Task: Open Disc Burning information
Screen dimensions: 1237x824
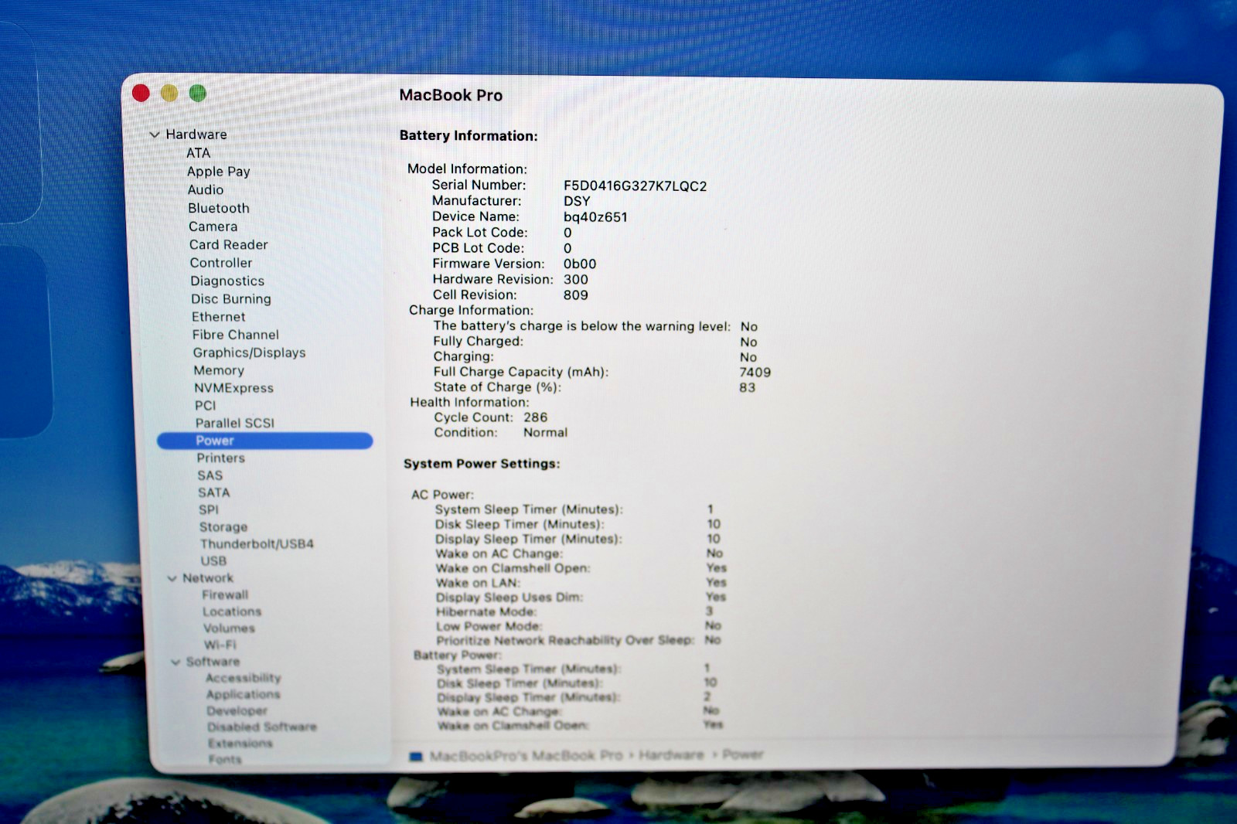Action: (x=231, y=298)
